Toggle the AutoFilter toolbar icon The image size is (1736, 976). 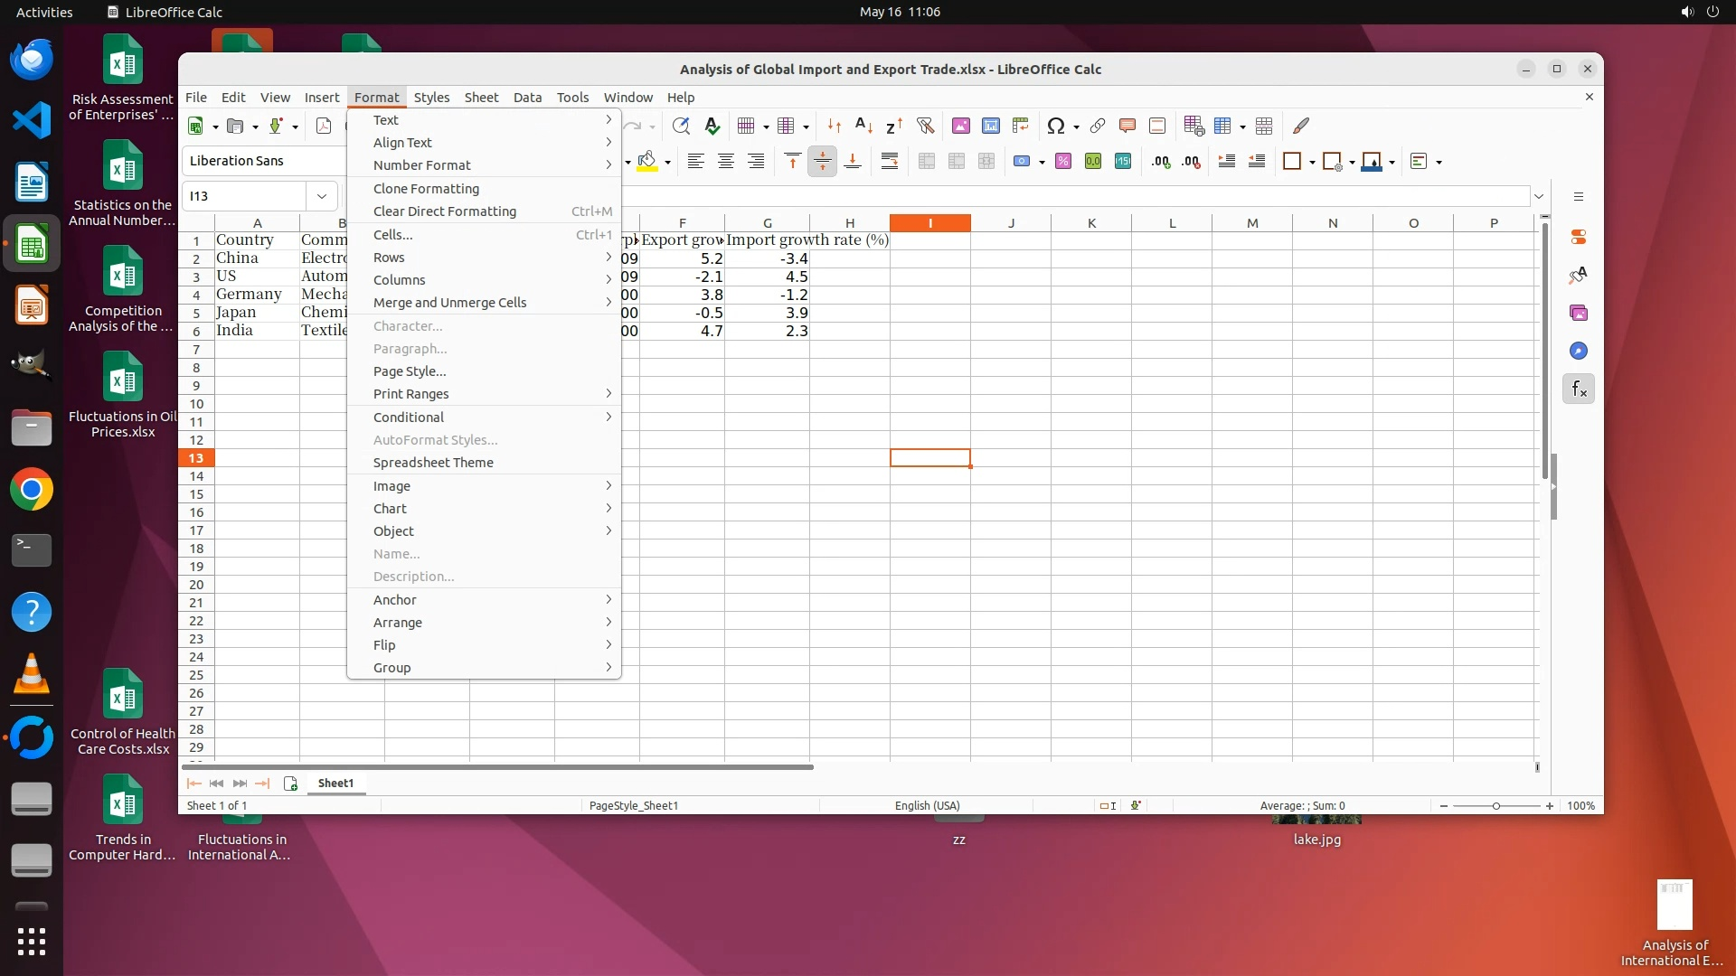(924, 126)
